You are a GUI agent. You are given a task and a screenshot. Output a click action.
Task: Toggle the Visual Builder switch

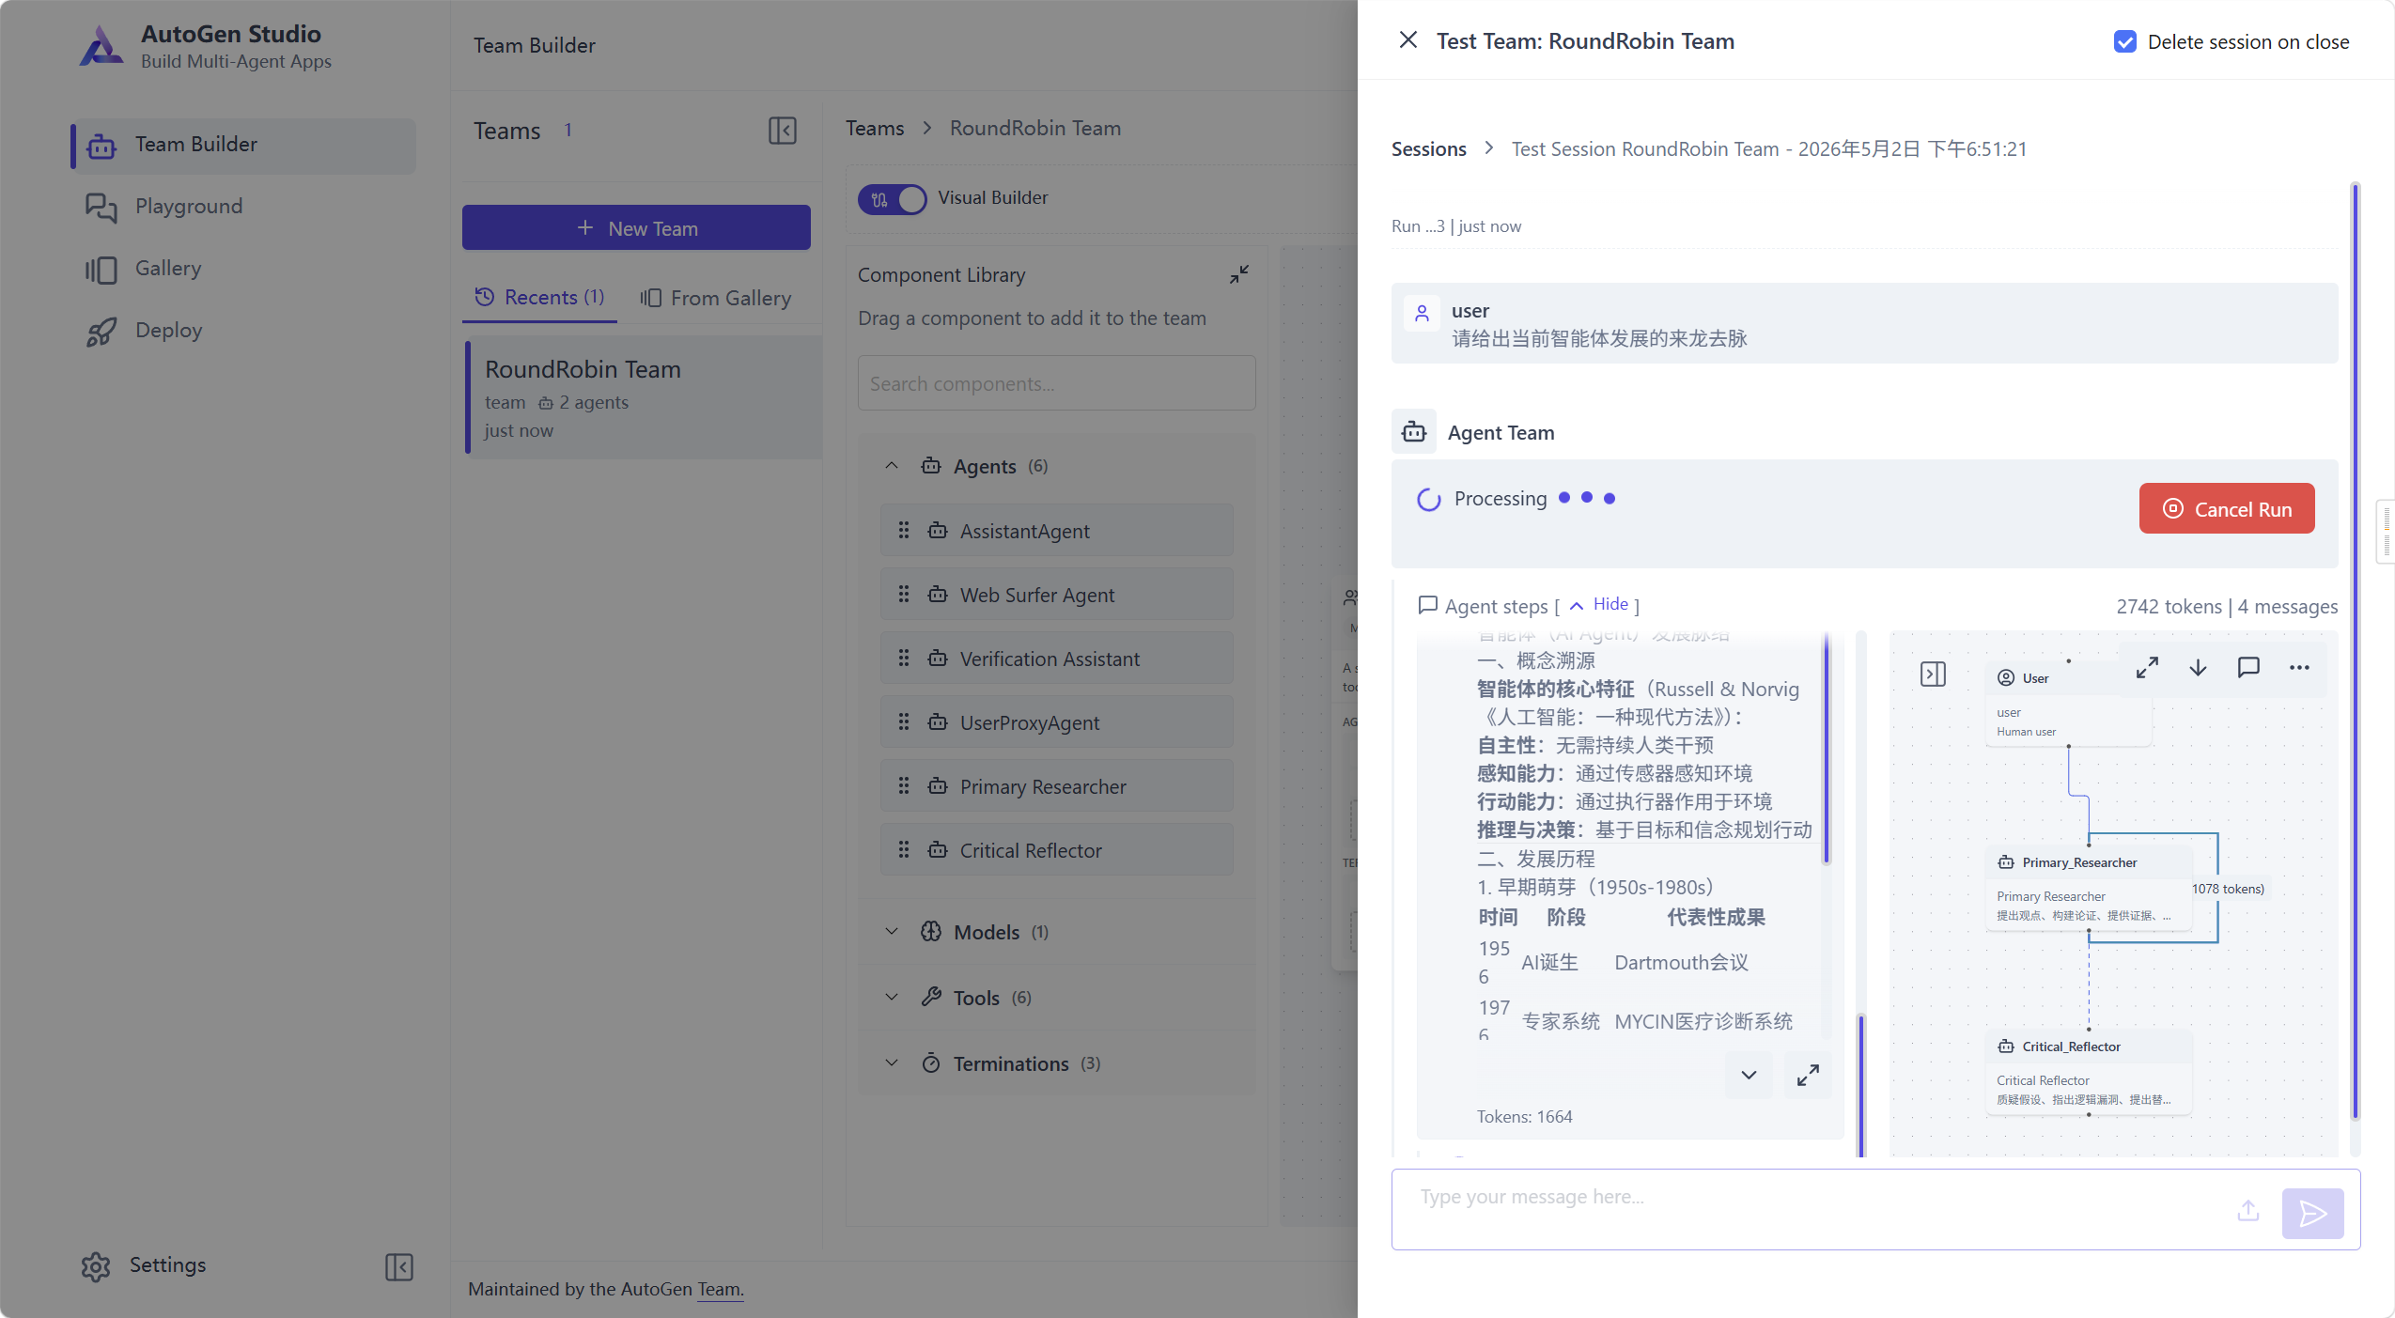click(x=892, y=199)
